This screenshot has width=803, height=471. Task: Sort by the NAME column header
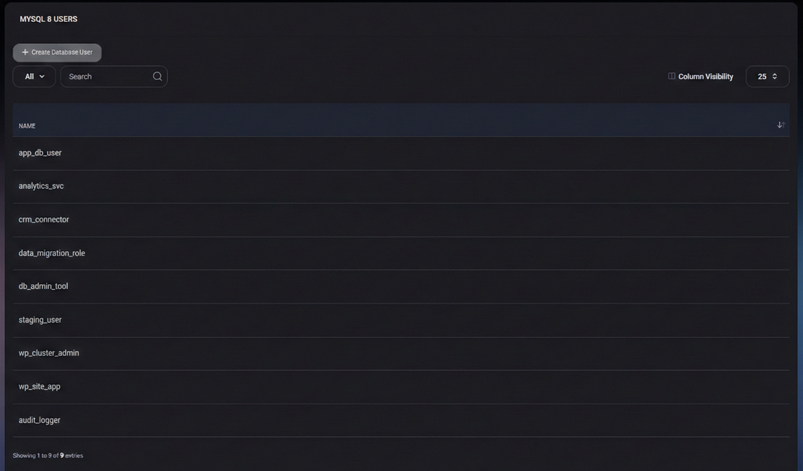(27, 126)
